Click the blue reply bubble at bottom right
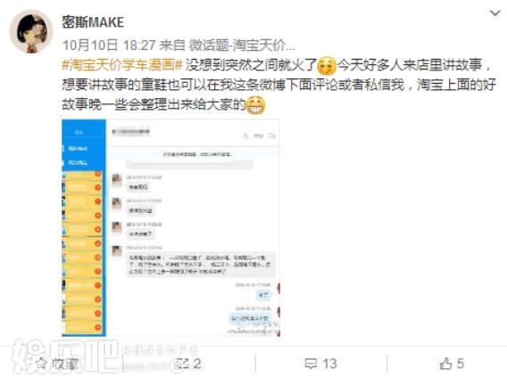 click(x=250, y=318)
